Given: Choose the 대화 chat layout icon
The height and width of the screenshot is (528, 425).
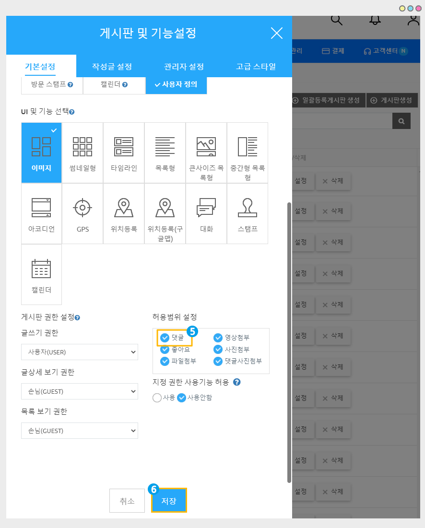Looking at the screenshot, I should (206, 208).
